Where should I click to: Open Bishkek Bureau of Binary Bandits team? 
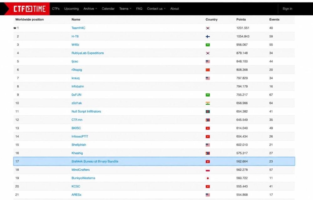pos(95,161)
